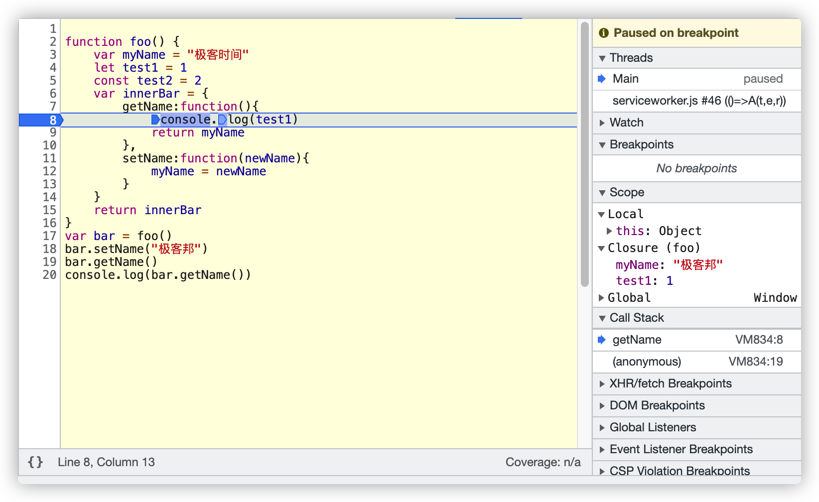819x502 pixels.
Task: Click the editor vertical scrollbar thumb
Action: tap(585, 154)
